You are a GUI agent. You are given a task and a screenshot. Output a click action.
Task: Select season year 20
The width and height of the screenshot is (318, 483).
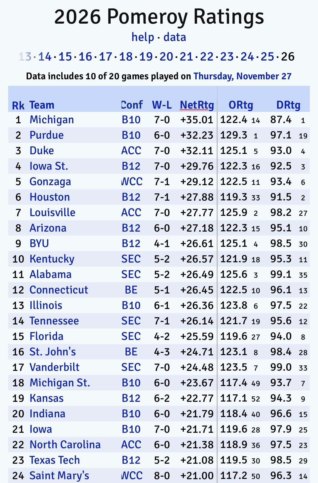(x=166, y=57)
